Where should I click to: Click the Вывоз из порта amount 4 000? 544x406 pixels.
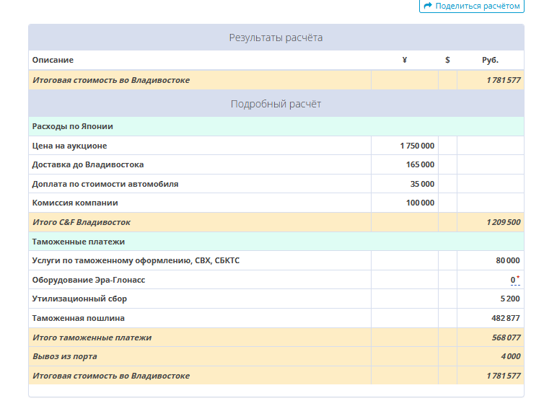(x=511, y=356)
